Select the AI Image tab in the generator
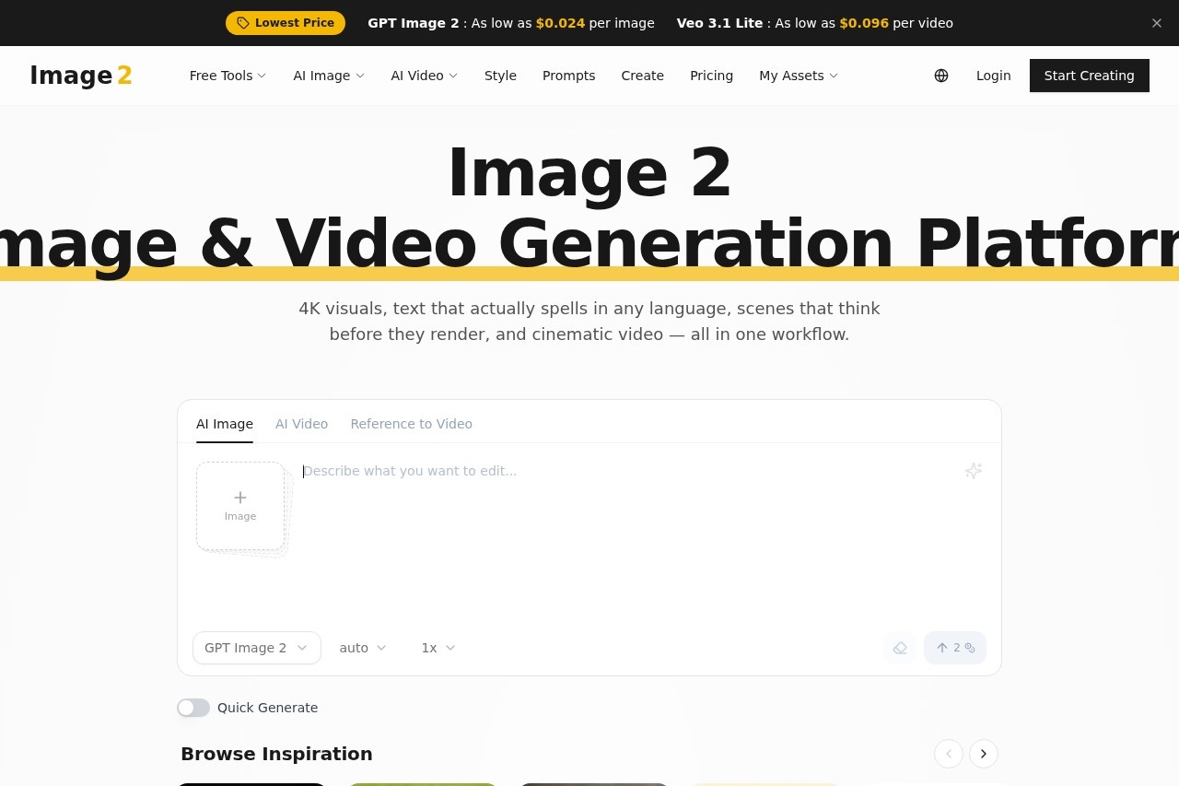Screen dimensions: 1179x786 [225, 424]
